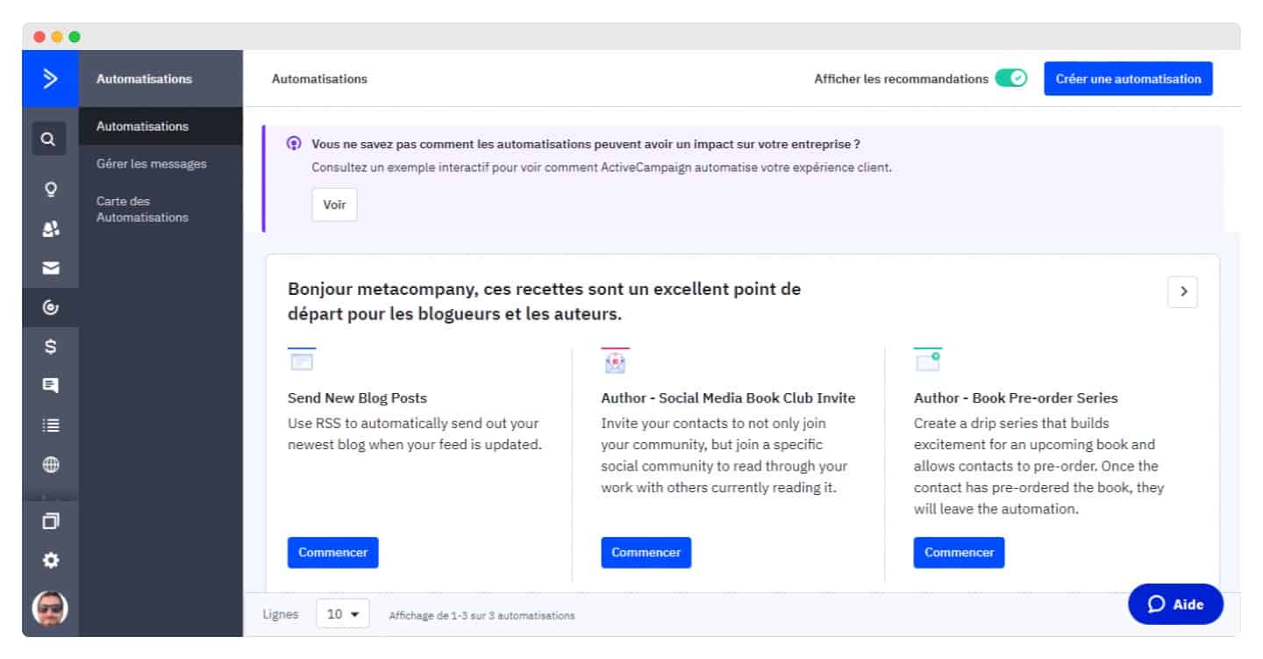Click Commencer under Book Pre-order Series
The height and width of the screenshot is (659, 1263).
point(960,553)
